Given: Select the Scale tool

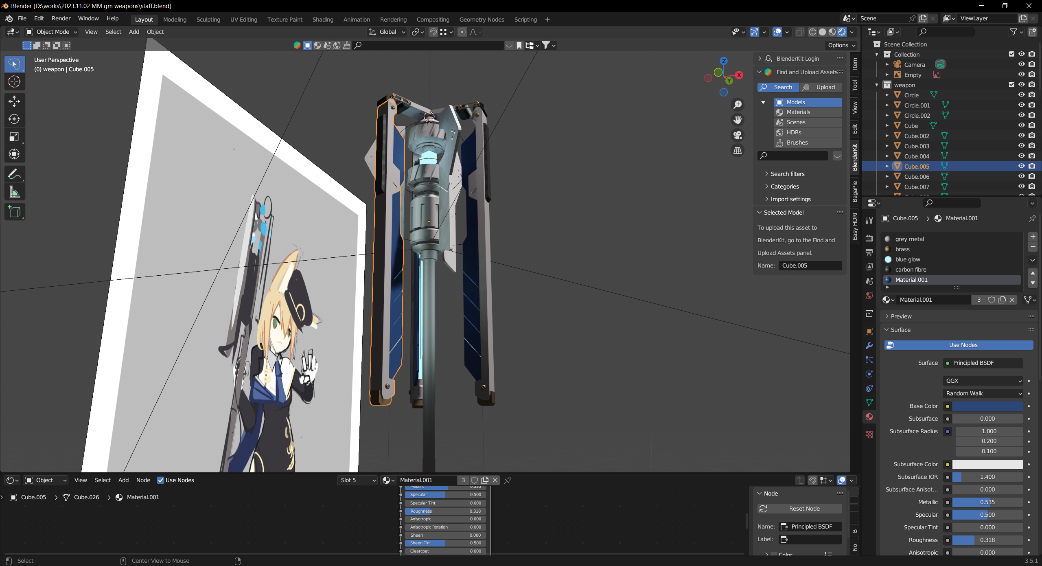Looking at the screenshot, I should click(14, 136).
